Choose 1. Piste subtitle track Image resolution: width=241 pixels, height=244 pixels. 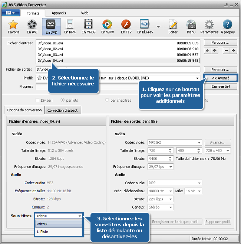pyautogui.click(x=59, y=232)
